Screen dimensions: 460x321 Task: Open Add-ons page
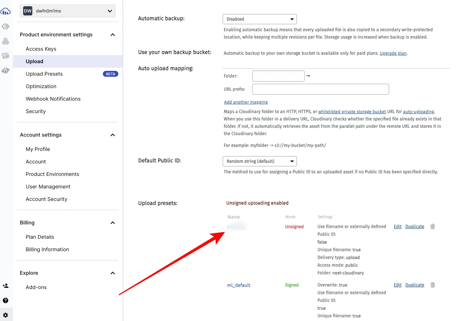[36, 287]
